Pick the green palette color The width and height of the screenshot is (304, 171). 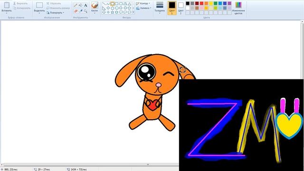point(216,3)
